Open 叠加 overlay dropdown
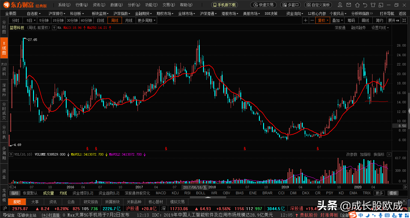410x218 pixels. point(337,20)
